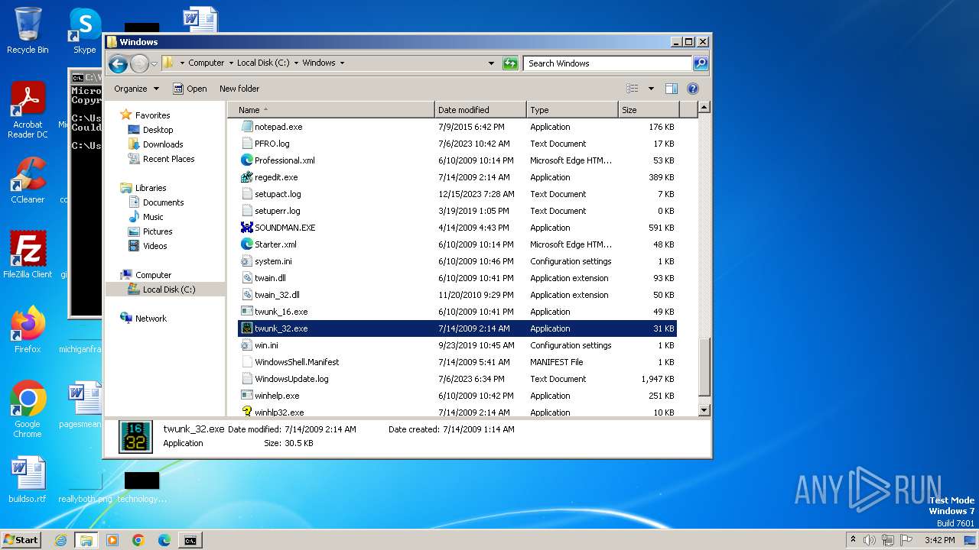Launch Microsoft Edge from taskbar
Screen dimensions: 979x550
(164, 540)
